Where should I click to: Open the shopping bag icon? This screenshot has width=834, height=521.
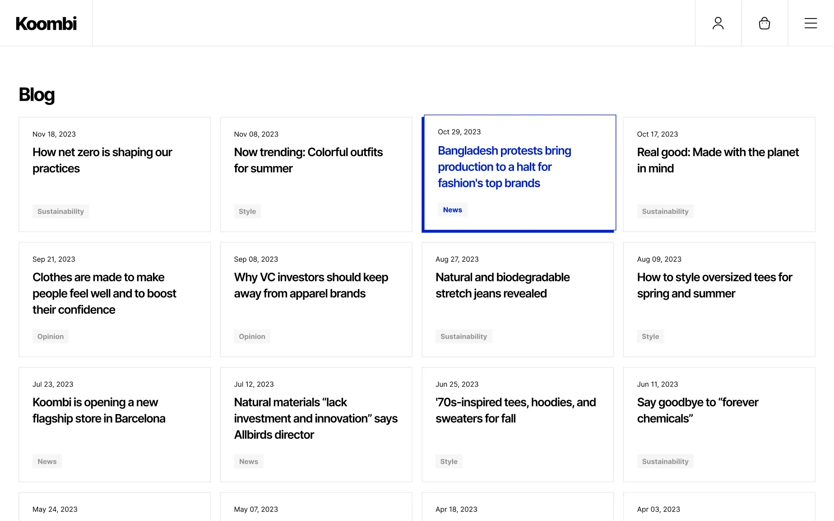[x=764, y=23]
